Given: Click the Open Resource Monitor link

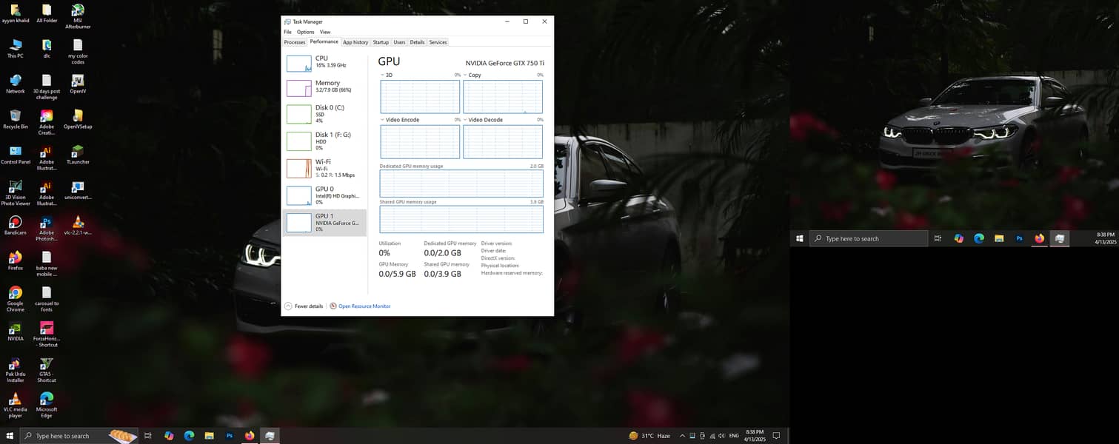Looking at the screenshot, I should pyautogui.click(x=364, y=306).
